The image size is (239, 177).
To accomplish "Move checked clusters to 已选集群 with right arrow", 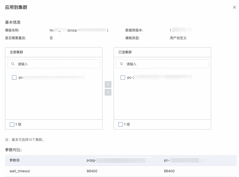I will click(x=108, y=84).
